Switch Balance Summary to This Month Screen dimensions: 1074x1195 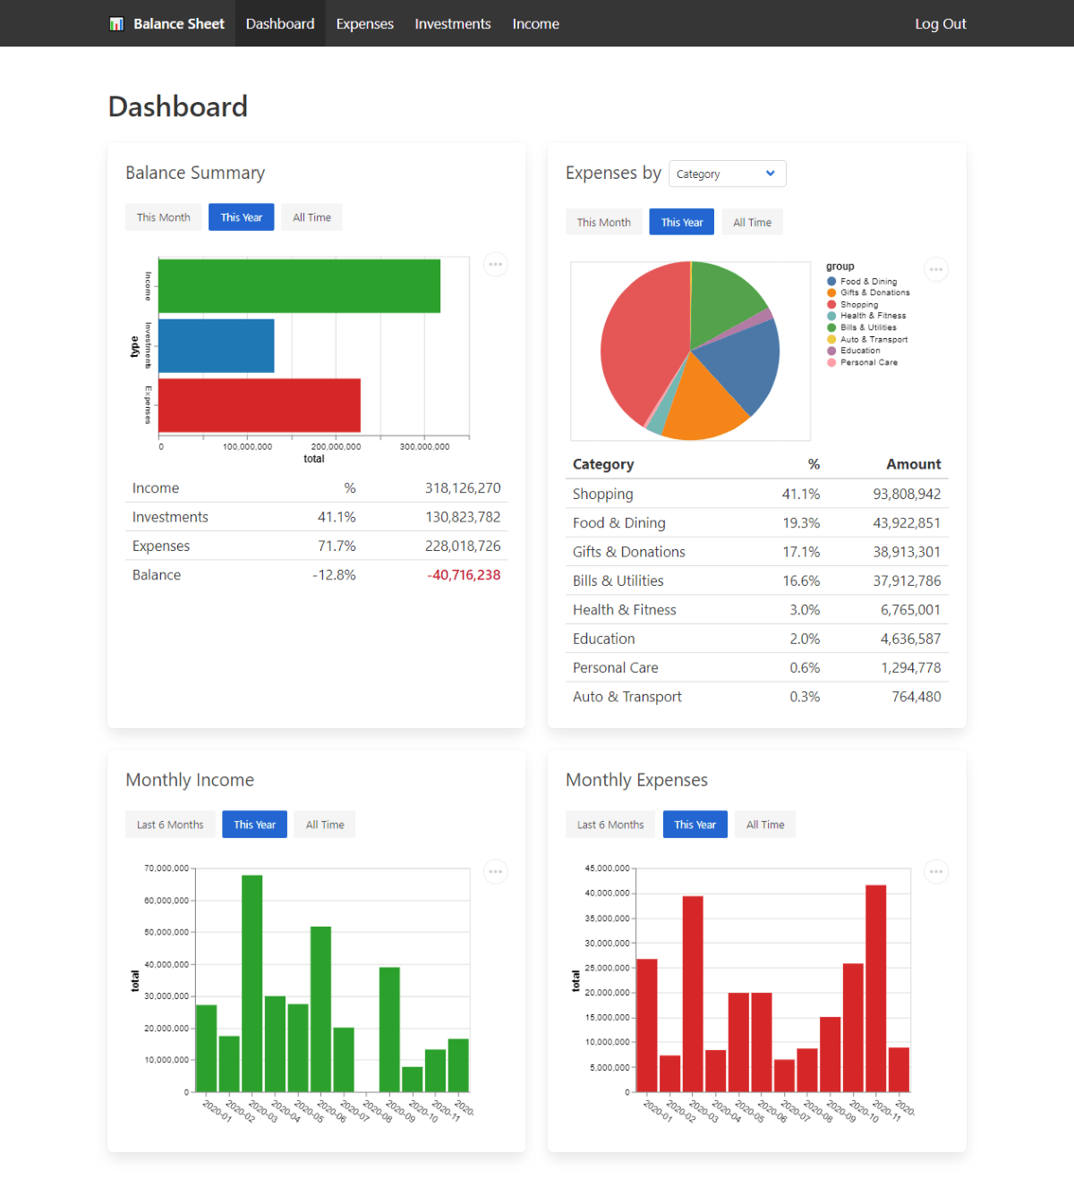tap(163, 217)
